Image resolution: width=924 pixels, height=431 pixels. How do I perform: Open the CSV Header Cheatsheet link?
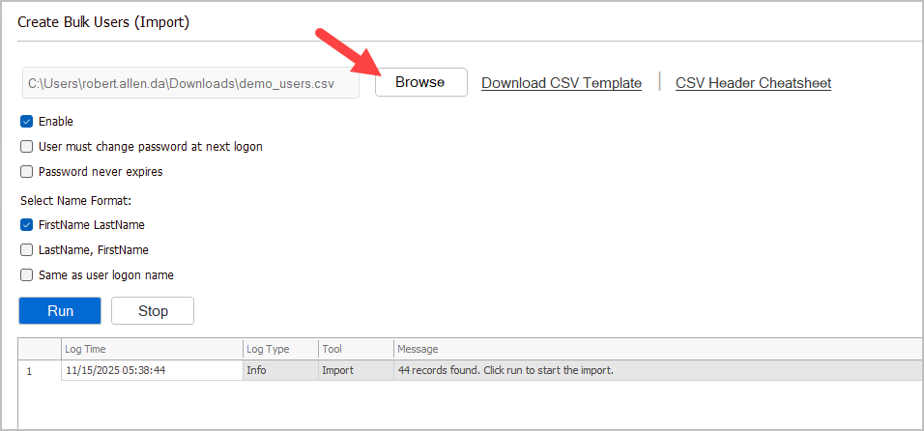click(x=753, y=83)
